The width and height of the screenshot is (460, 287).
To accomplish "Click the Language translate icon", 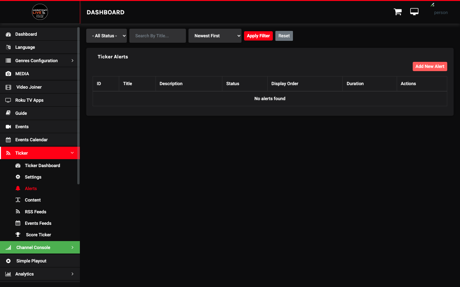I will pos(8,47).
